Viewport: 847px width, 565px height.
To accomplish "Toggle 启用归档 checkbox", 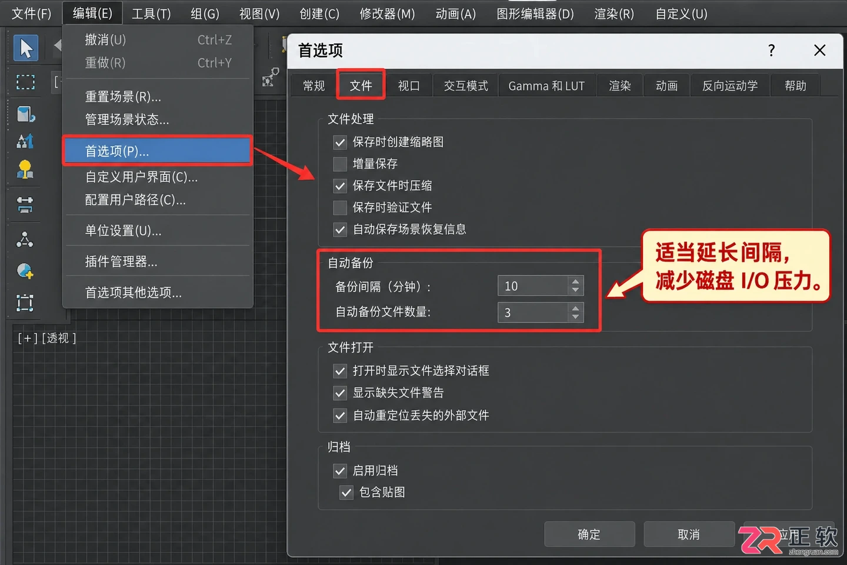I will click(340, 471).
